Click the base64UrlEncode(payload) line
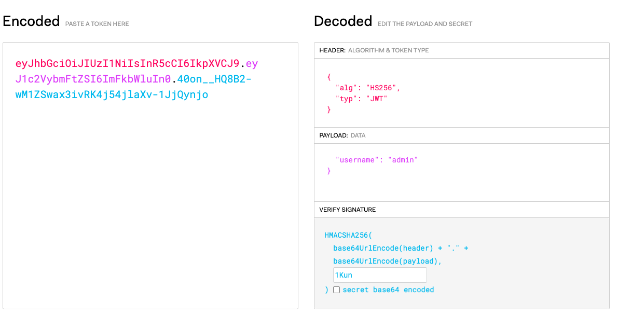 click(x=387, y=262)
